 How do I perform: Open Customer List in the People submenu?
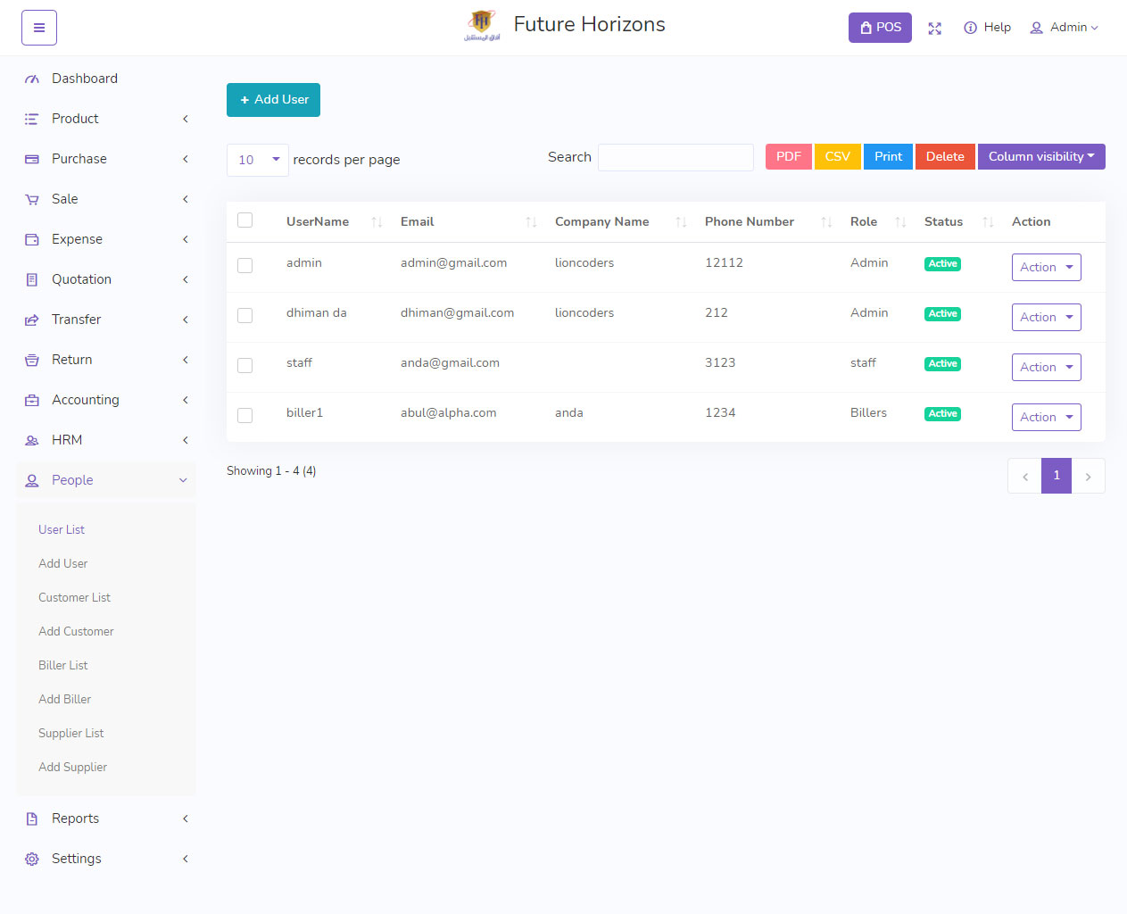74,597
